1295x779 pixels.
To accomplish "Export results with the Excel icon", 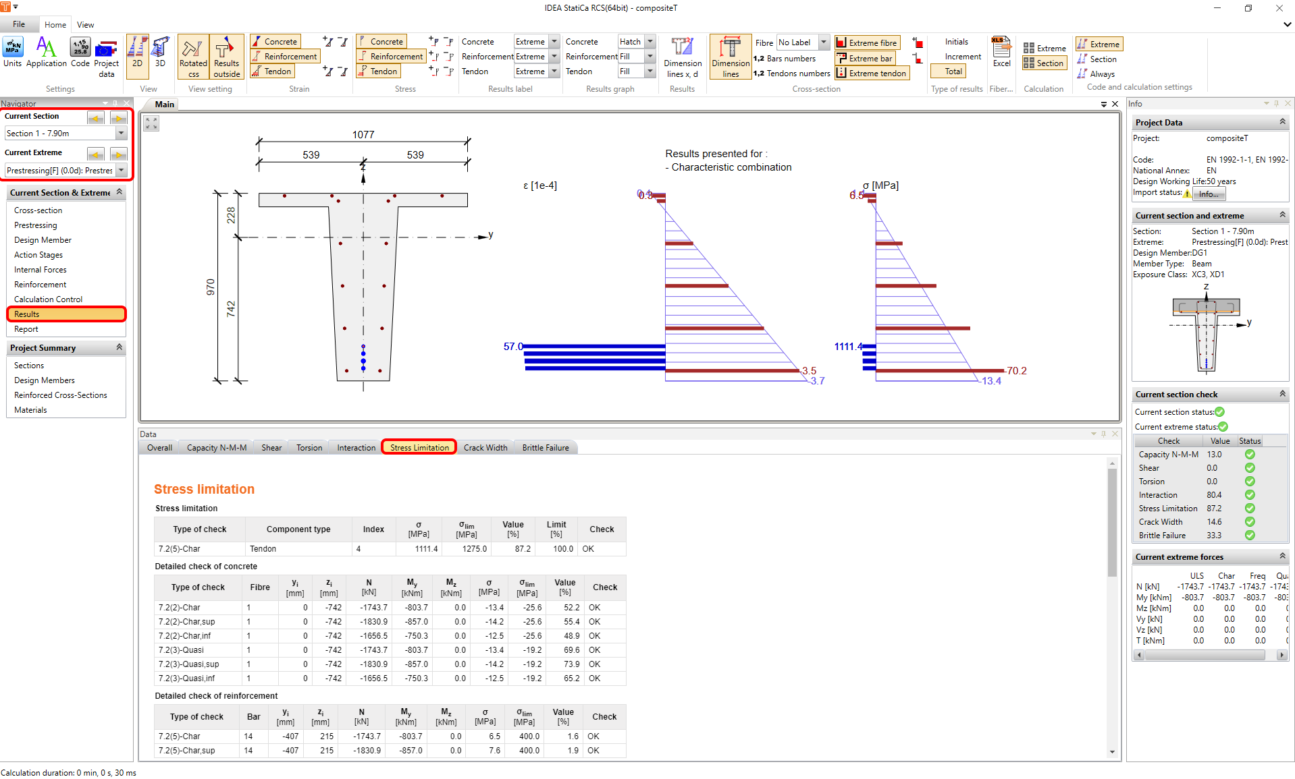I will [1001, 53].
